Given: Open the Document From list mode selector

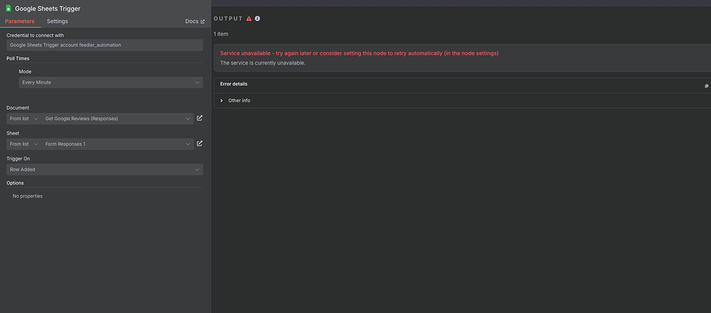Looking at the screenshot, I should pos(24,119).
